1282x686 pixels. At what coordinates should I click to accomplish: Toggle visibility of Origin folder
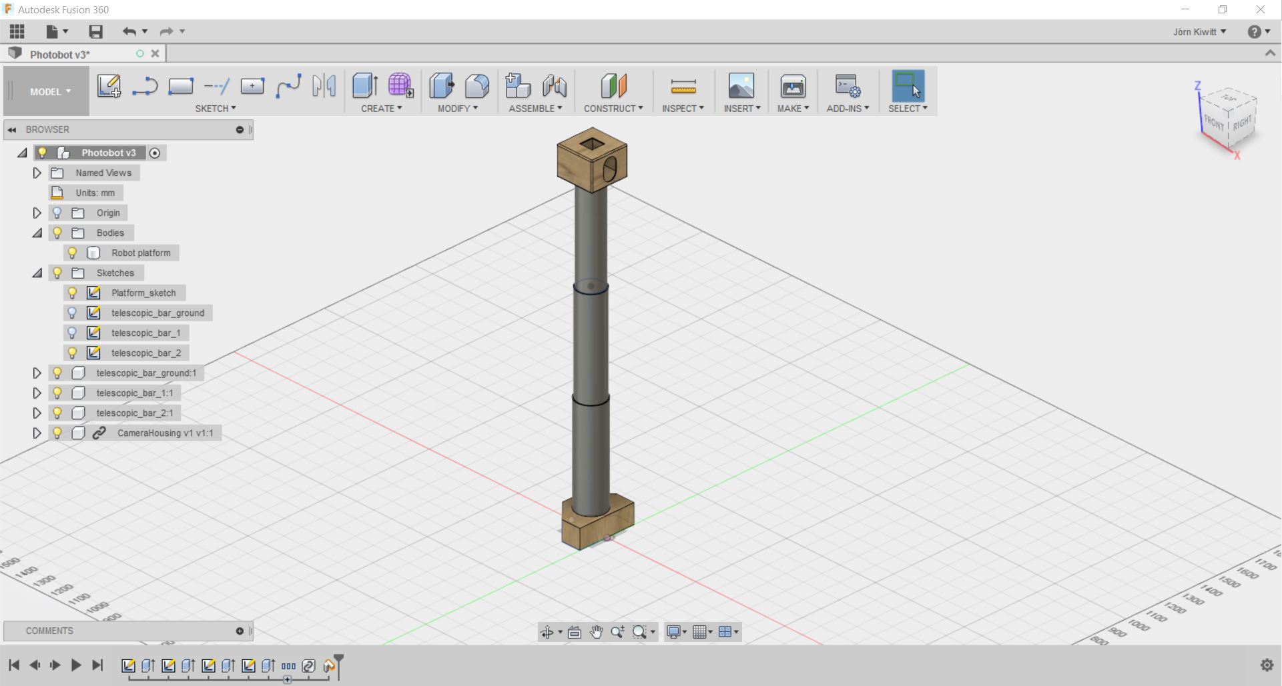pyautogui.click(x=57, y=213)
